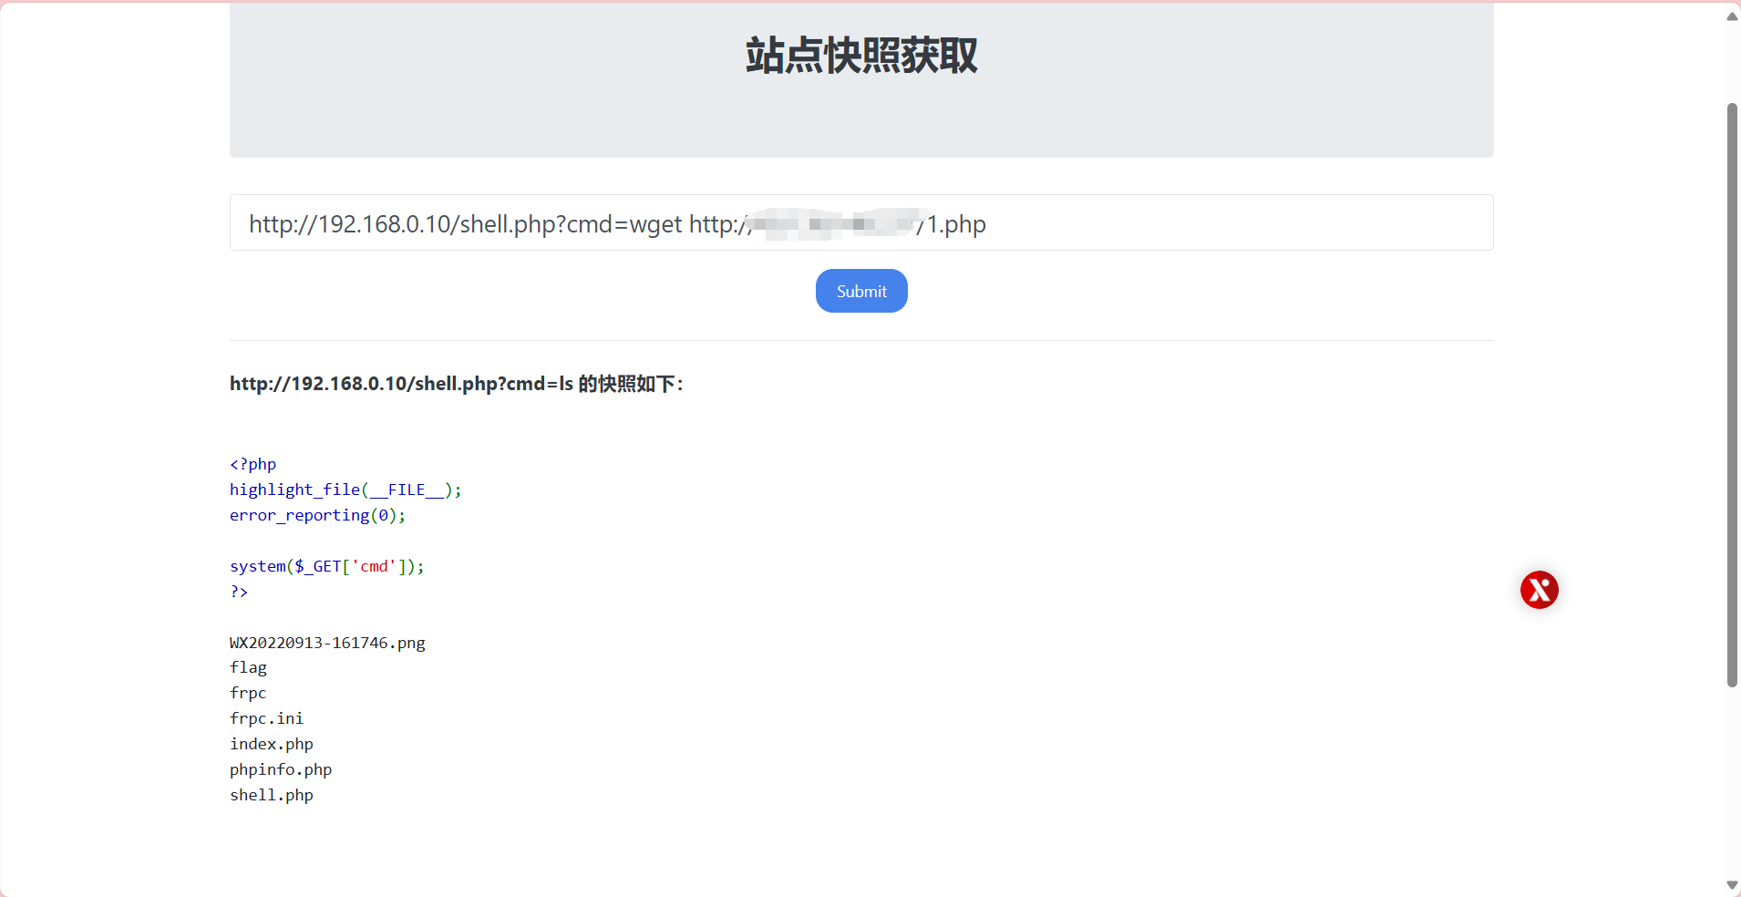Screen dimensions: 1741x897
Task: Click the page heading 站点快照获取
Action: pos(861,56)
